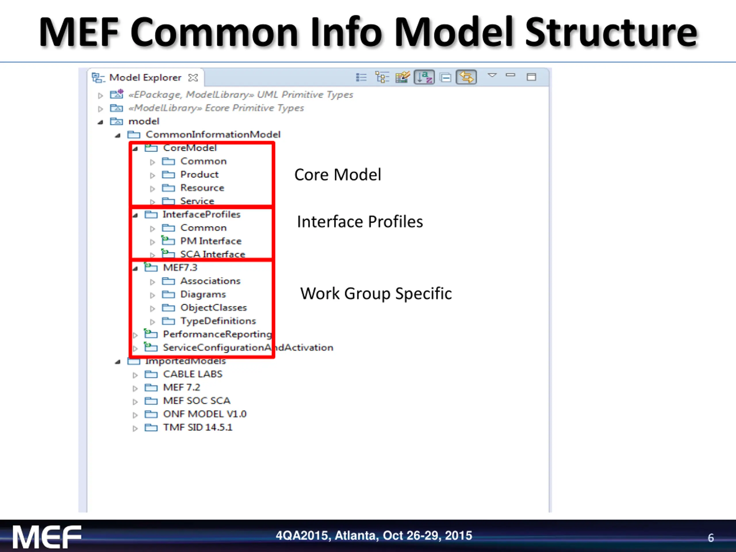The image size is (736, 552).
Task: Collapse the ImportedModels node
Action: [118, 362]
